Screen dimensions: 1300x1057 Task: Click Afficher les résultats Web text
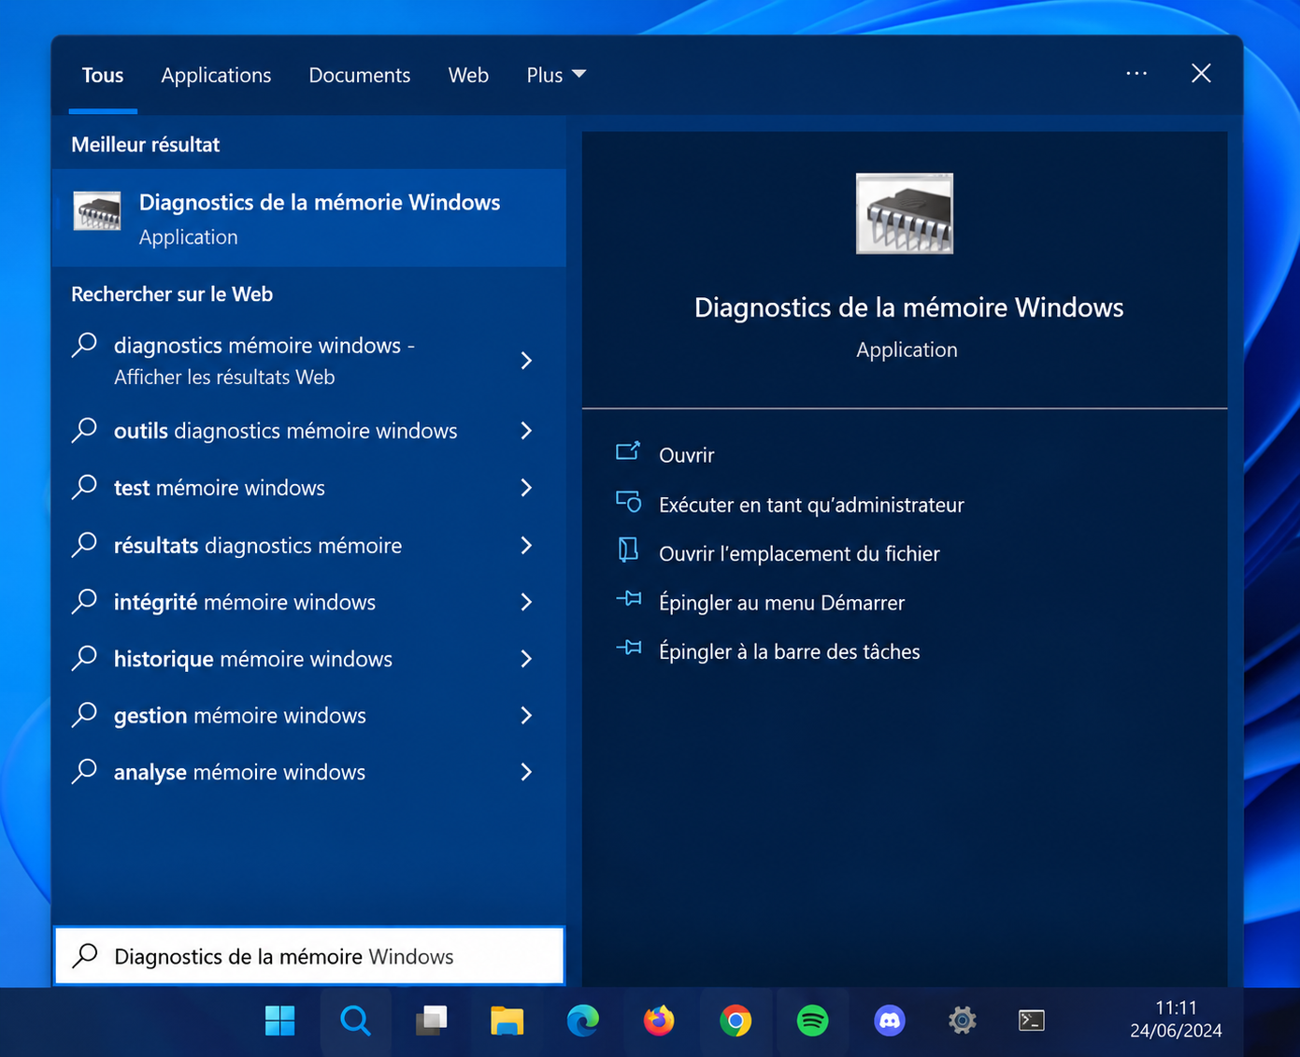(x=224, y=378)
